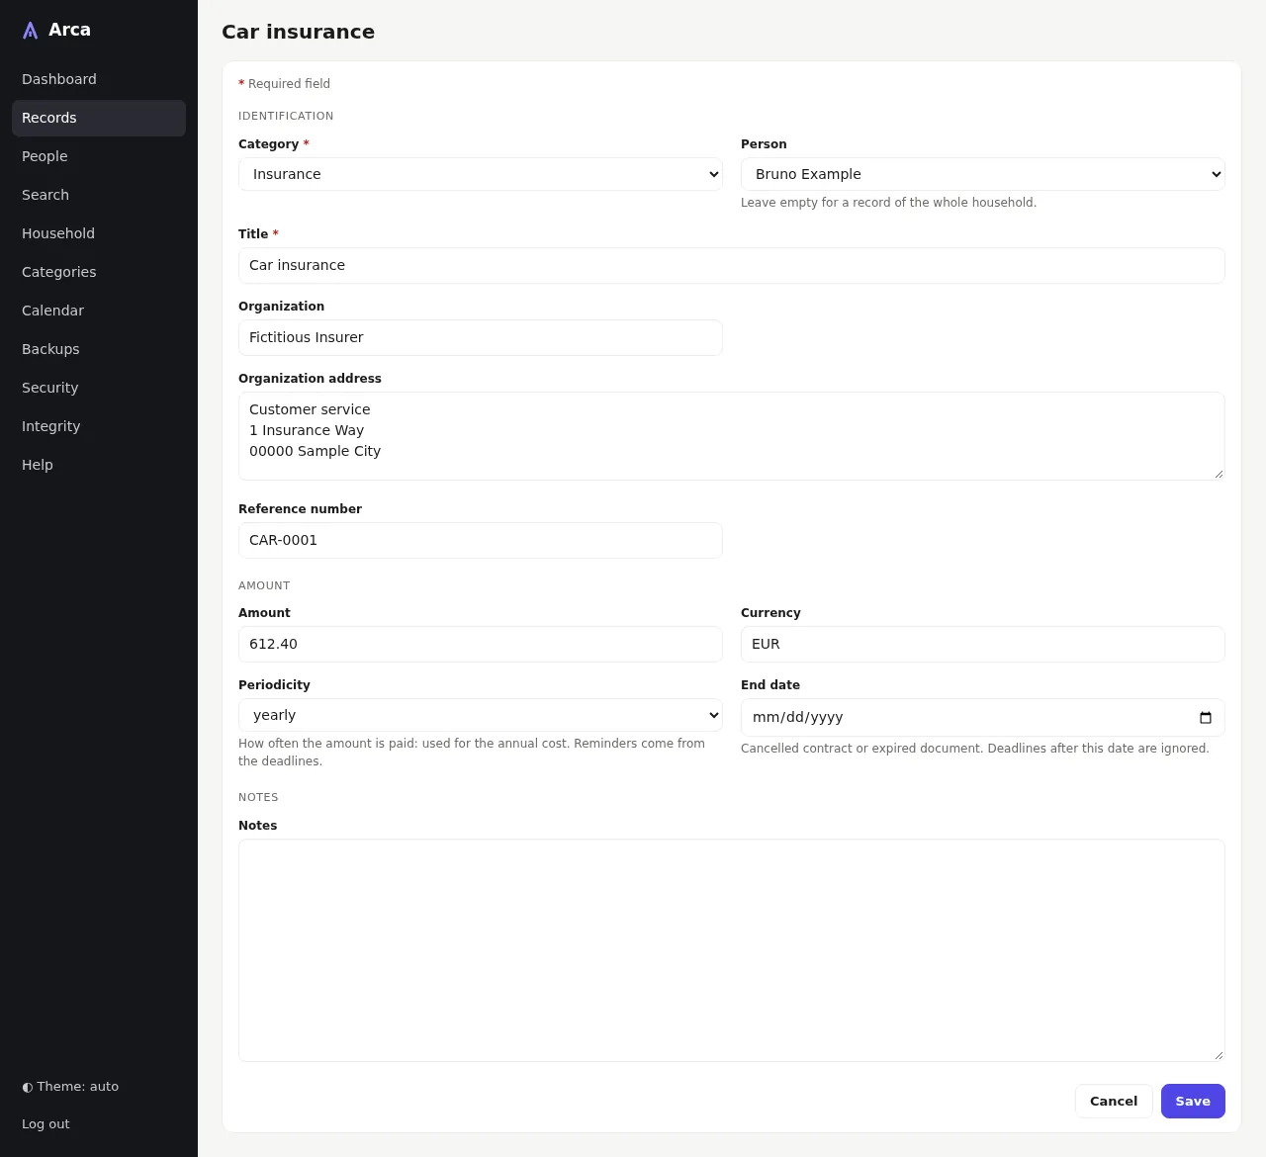Open the Calendar view

coord(99,311)
